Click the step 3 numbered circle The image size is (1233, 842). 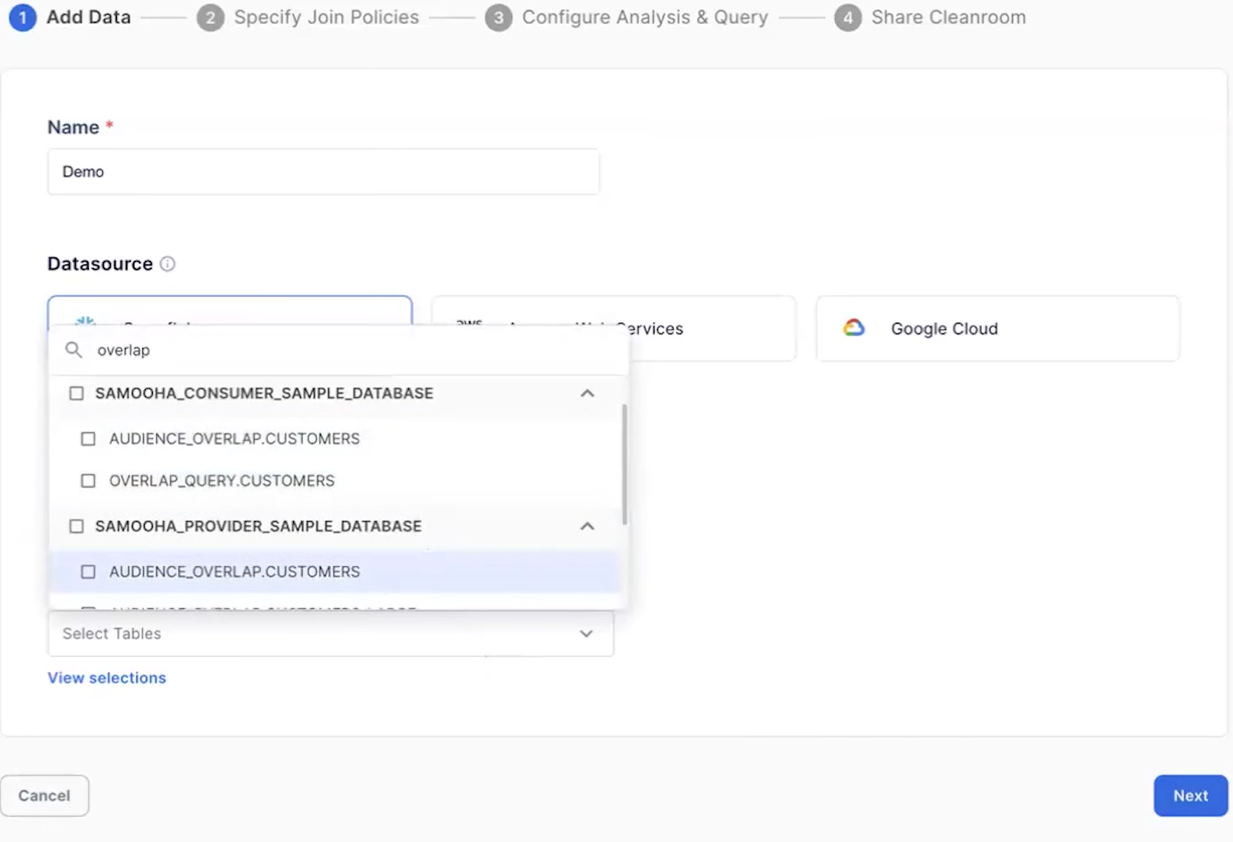click(x=498, y=17)
